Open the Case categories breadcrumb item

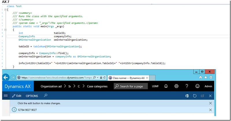(97, 86)
